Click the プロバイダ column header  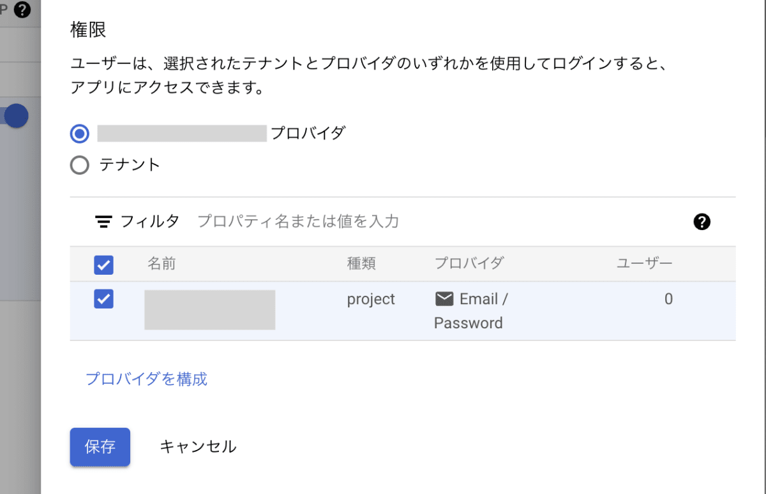point(469,264)
